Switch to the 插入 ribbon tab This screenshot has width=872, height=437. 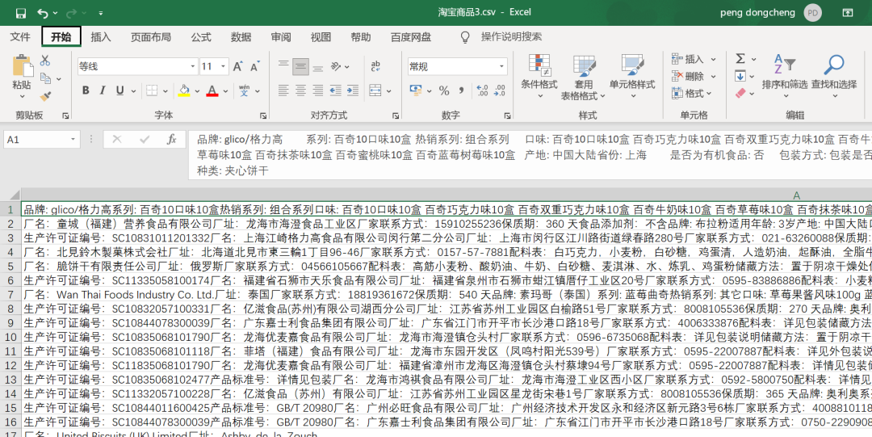[101, 37]
